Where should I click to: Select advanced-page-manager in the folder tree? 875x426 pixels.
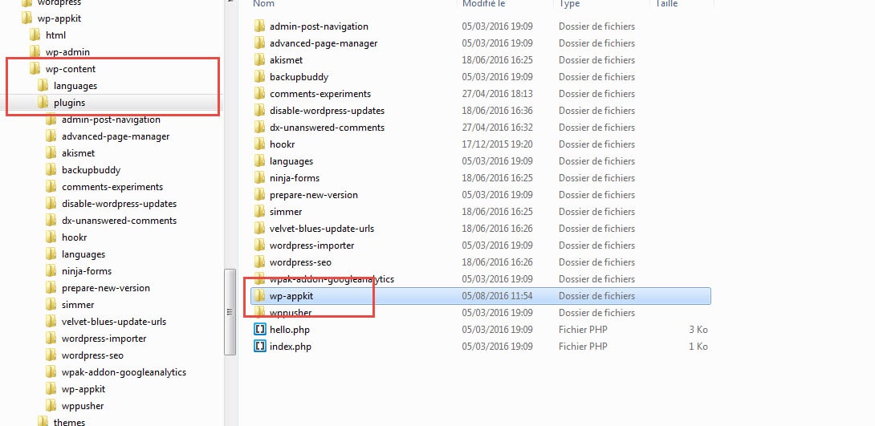point(116,136)
